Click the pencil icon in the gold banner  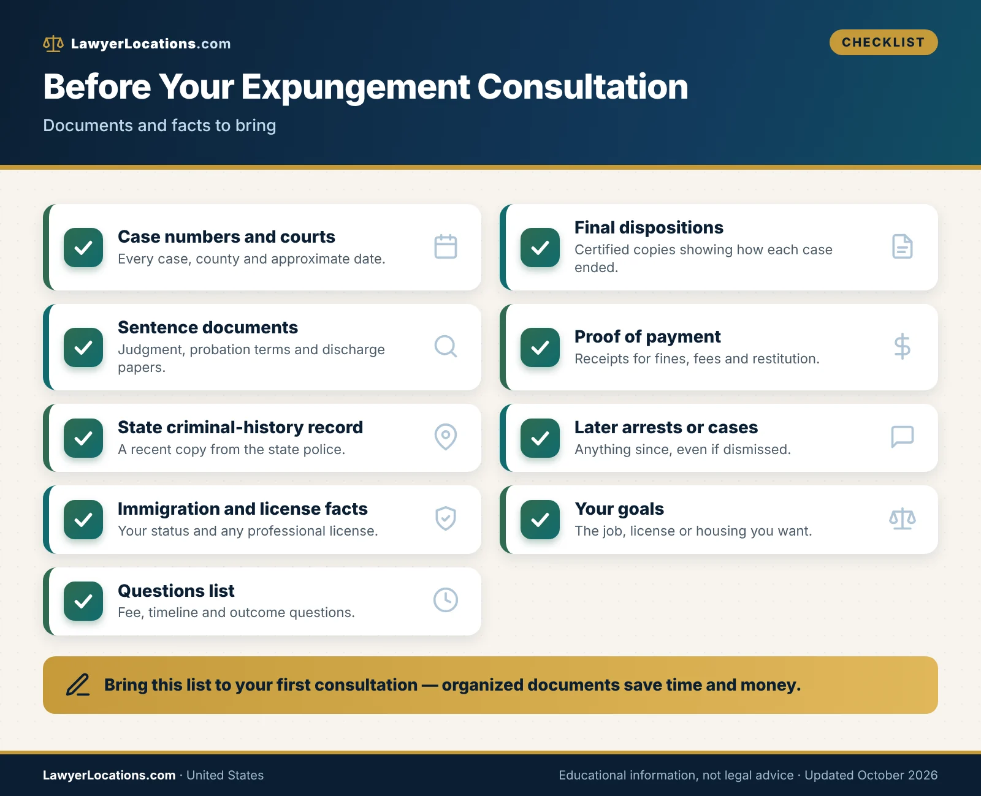click(78, 685)
